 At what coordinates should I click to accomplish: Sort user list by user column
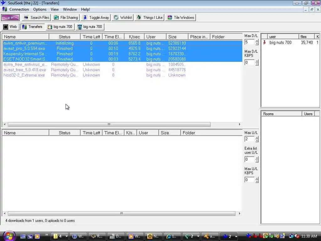(283, 37)
